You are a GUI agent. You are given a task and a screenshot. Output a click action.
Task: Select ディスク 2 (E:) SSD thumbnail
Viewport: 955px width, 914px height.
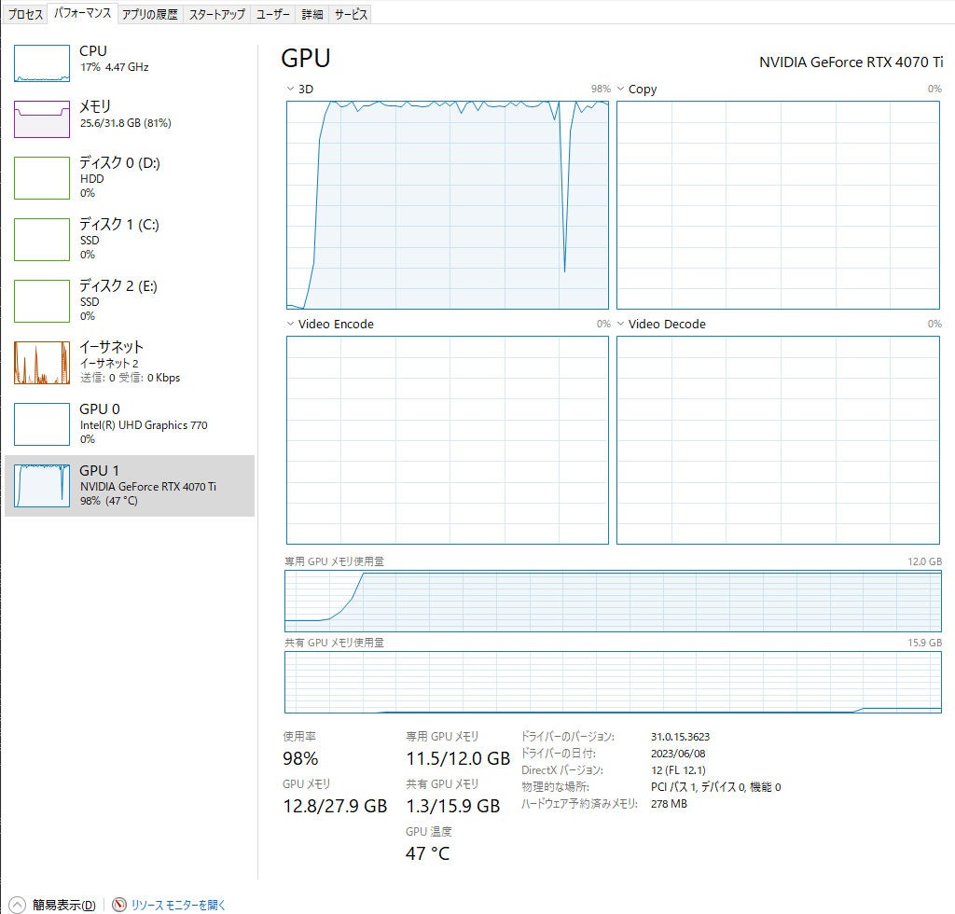tap(42, 301)
